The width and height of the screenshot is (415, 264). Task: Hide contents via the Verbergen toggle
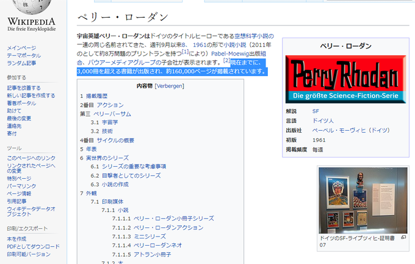click(170, 86)
